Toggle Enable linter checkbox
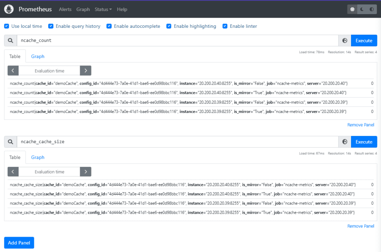381x252 pixels. pos(225,26)
